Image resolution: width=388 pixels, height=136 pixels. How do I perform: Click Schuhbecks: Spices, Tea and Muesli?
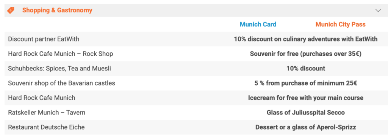click(x=59, y=68)
